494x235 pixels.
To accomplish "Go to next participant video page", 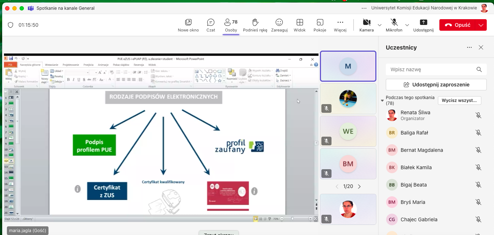I will click(x=359, y=187).
